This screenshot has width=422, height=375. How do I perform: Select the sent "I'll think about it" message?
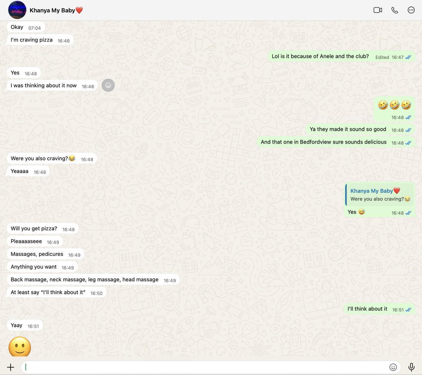pos(379,309)
